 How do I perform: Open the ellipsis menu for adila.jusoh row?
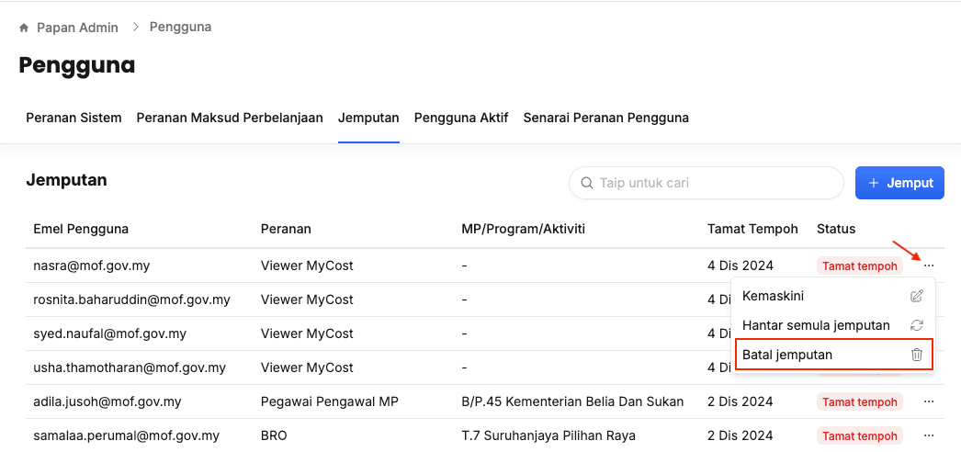coord(929,401)
